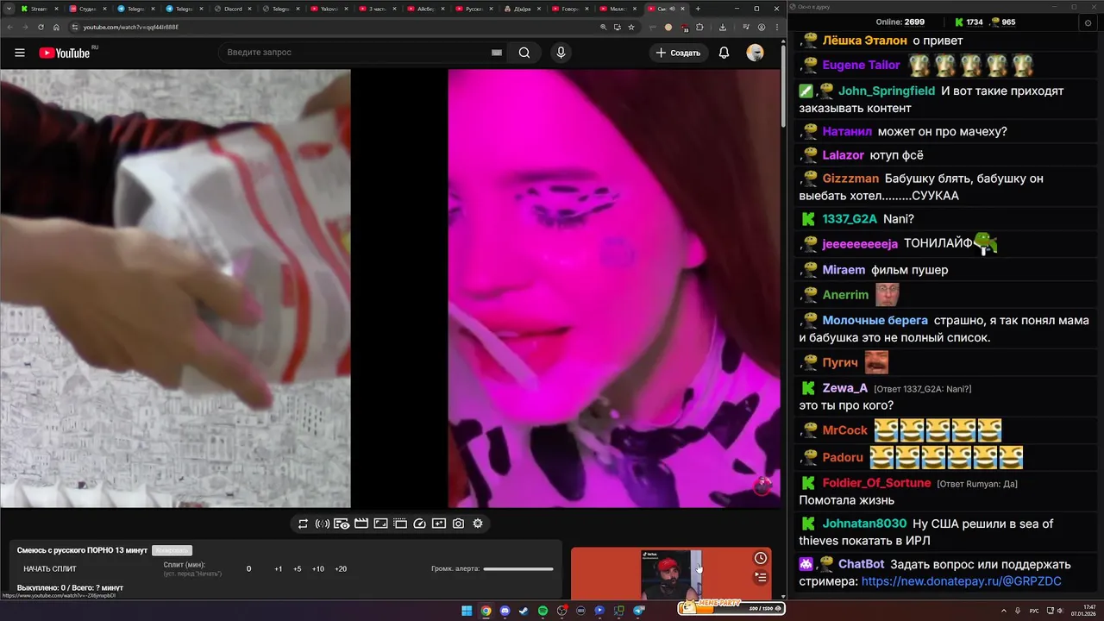
Task: Click the Создать create button
Action: point(678,53)
